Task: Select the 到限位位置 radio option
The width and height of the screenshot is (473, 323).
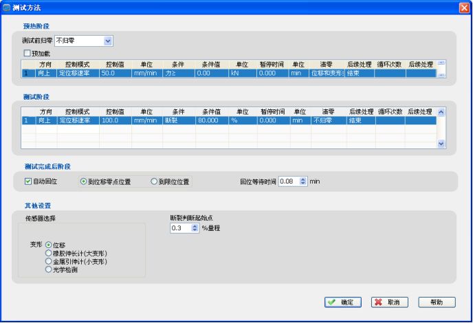Action: click(154, 181)
